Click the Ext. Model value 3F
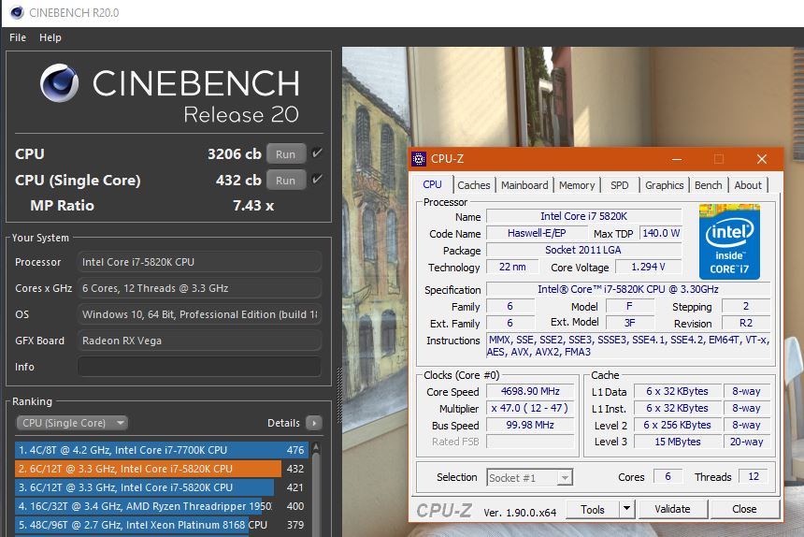Screen dimensions: 804x537 pos(630,323)
